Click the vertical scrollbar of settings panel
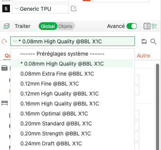Viewport: 161px width, 150px height. (x=158, y=107)
